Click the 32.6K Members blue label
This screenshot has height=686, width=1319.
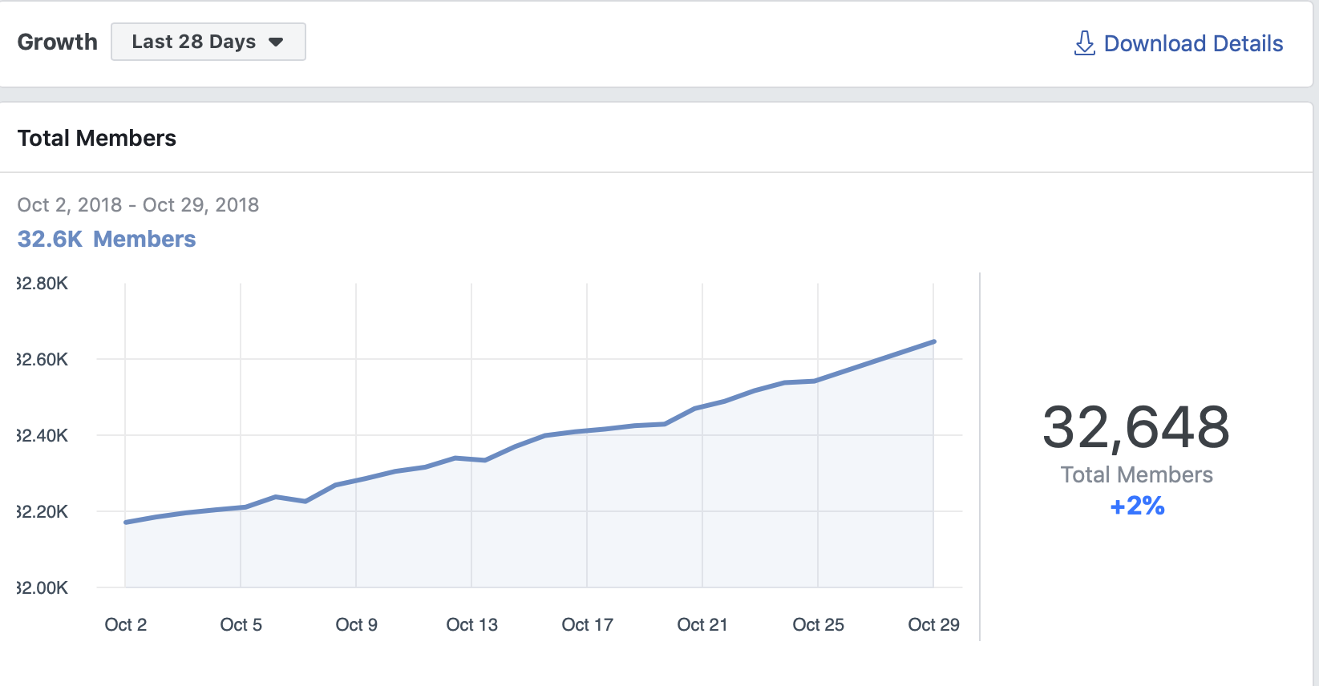tap(107, 239)
